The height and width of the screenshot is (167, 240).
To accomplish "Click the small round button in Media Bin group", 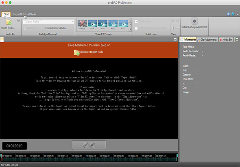I will coord(19,20).
